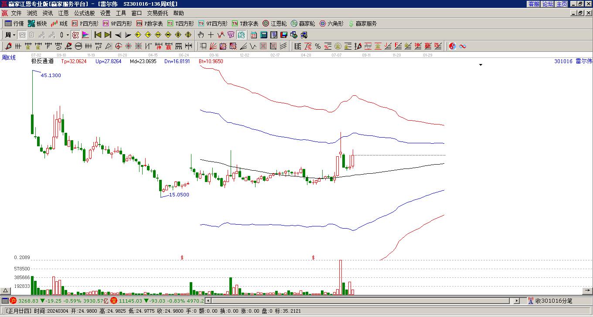Toggle the 权 rights adjustment button
The width and height of the screenshot is (593, 317).
coord(75,35)
